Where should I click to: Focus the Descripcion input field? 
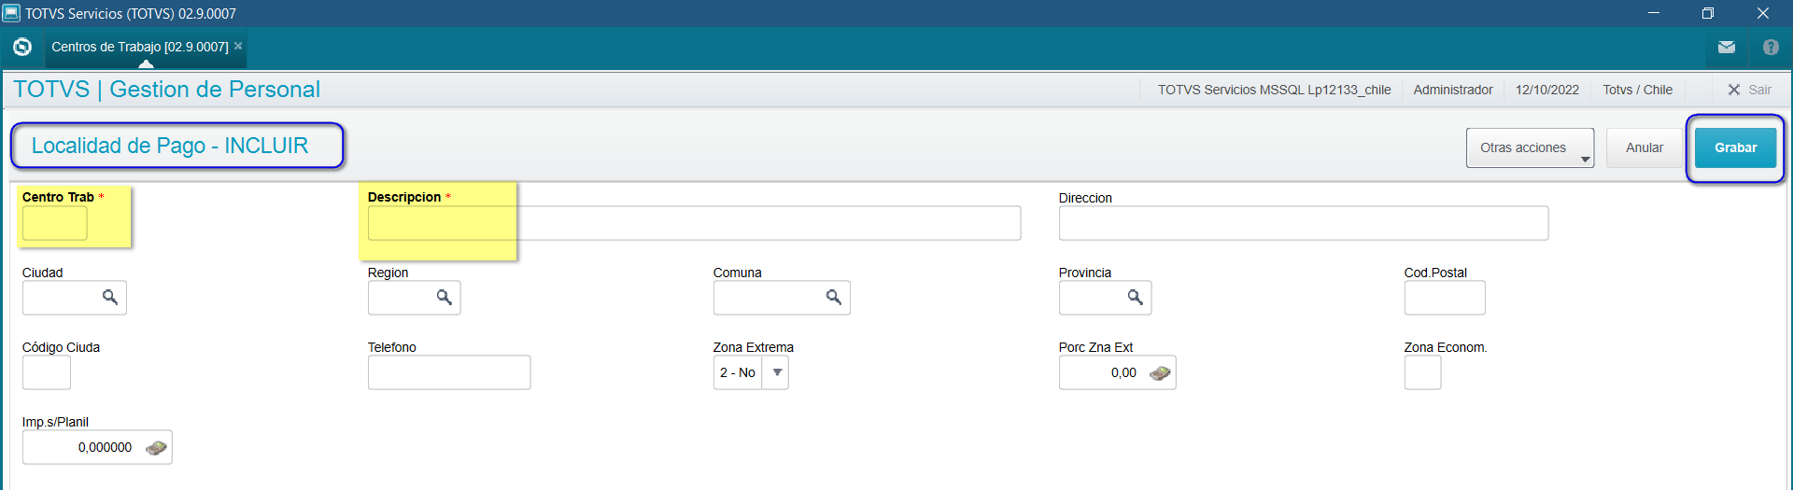694,223
